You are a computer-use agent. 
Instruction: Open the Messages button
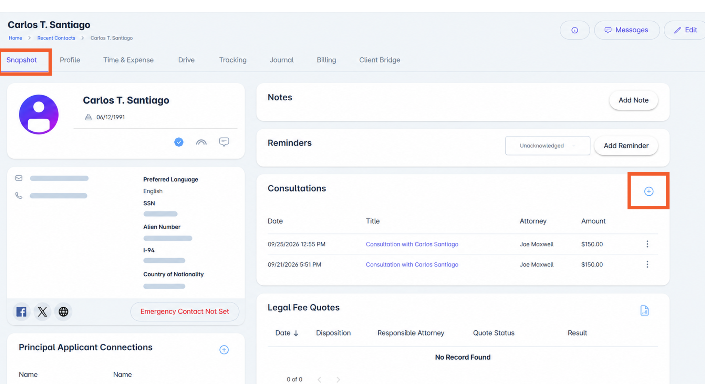(627, 30)
